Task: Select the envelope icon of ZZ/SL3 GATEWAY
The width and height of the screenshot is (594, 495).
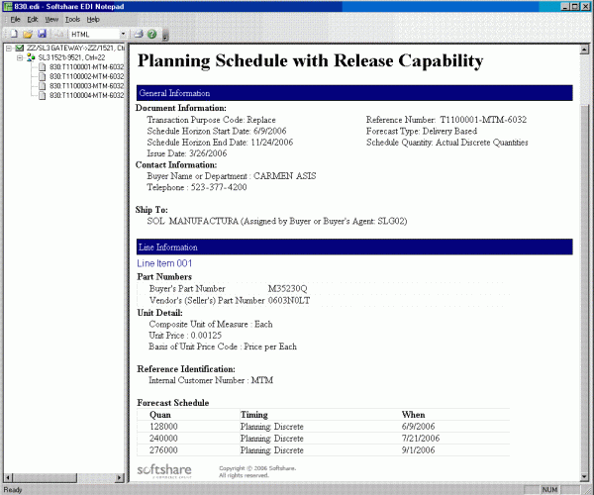Action: point(20,49)
